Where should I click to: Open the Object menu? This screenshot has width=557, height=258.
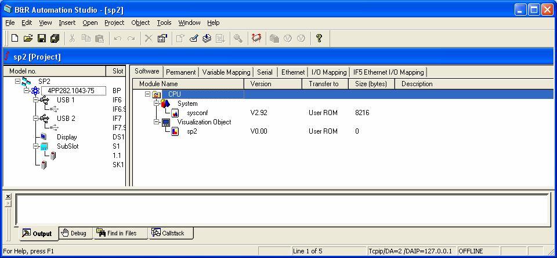point(140,23)
